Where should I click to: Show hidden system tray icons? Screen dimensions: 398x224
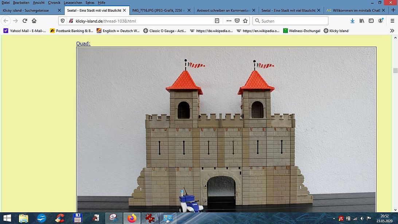pyautogui.click(x=334, y=218)
